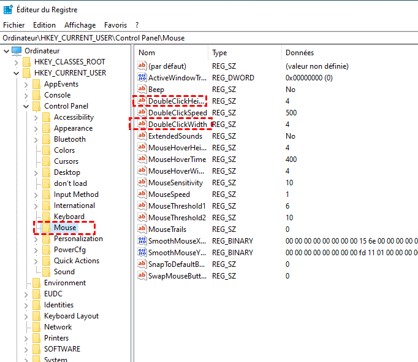This screenshot has height=362, width=418.
Task: Select the Mouse key in tree
Action: 65,228
